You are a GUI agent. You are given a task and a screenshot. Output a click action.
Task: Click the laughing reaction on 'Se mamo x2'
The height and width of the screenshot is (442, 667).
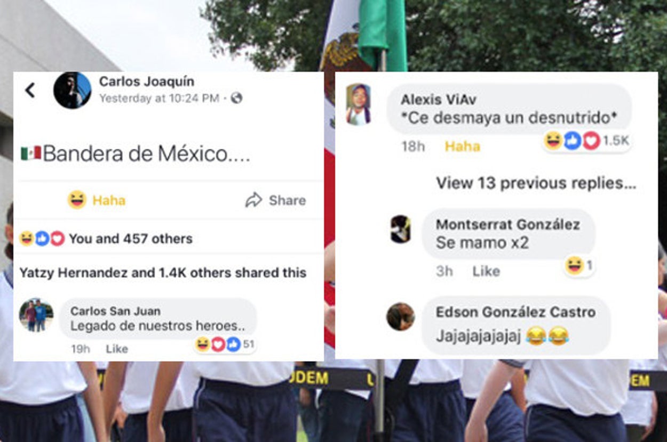point(579,265)
